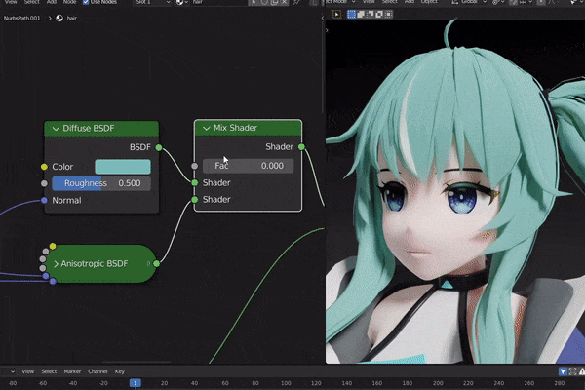Viewport: 585px width, 390px height.
Task: Toggle only show selected arrow icon
Action: coord(563,371)
